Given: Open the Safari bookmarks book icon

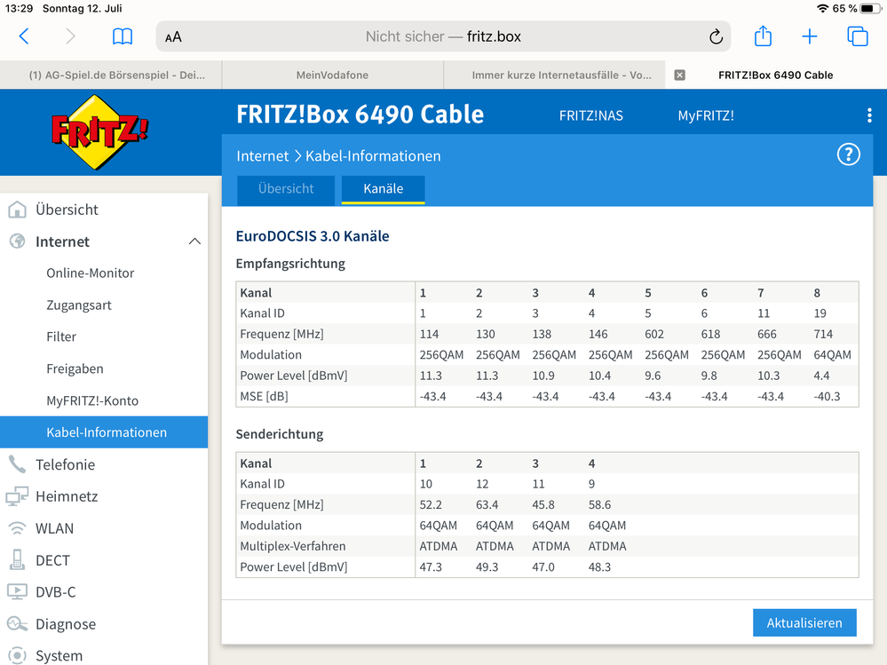Looking at the screenshot, I should pyautogui.click(x=122, y=36).
